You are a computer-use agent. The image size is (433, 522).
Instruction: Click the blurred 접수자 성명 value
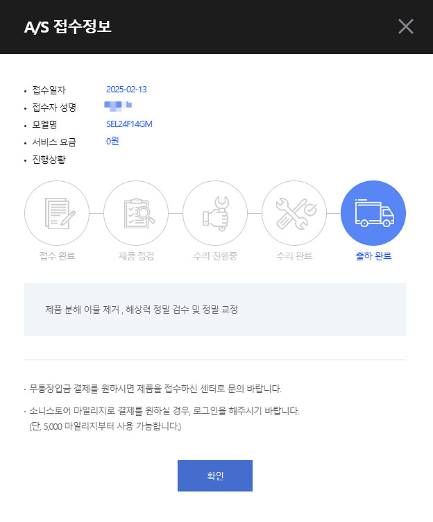(x=118, y=107)
